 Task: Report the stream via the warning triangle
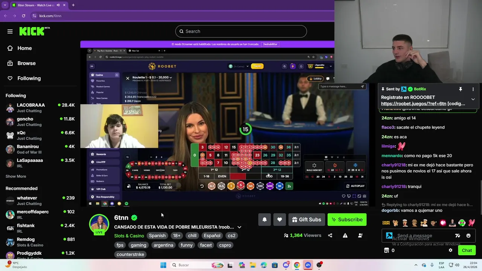coord(345,235)
